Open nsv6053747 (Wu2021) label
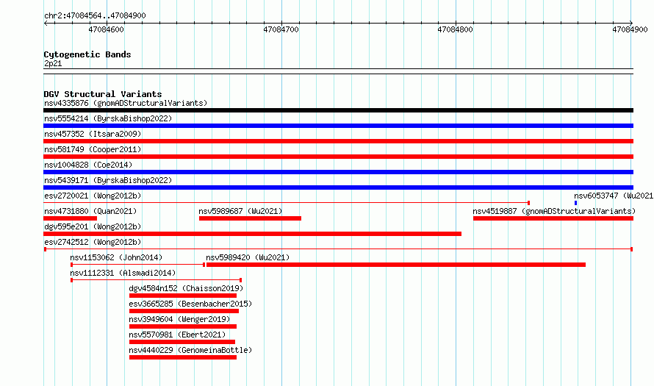This screenshot has height=386, width=654. point(614,196)
